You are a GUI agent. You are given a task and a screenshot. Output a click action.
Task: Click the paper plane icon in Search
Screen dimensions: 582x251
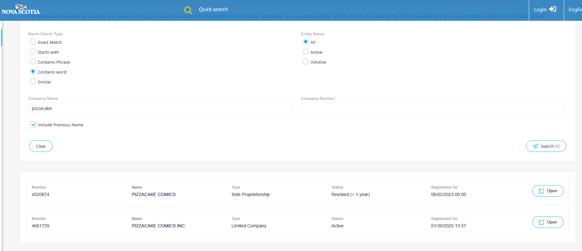tap(536, 146)
